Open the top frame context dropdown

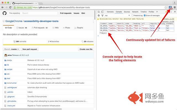[117, 15]
